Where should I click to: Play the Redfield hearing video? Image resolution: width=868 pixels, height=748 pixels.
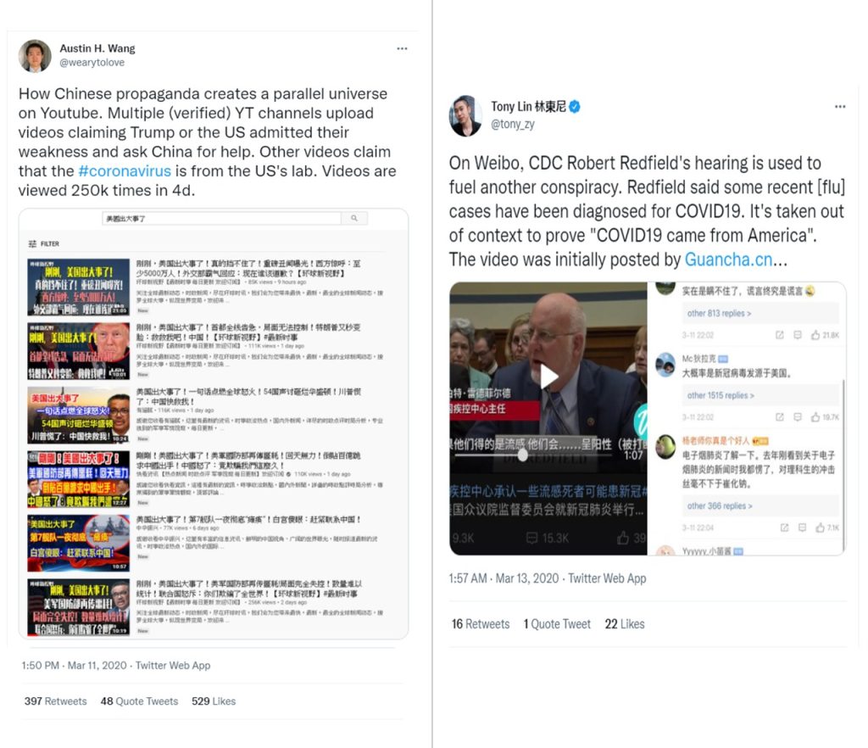[x=548, y=377]
